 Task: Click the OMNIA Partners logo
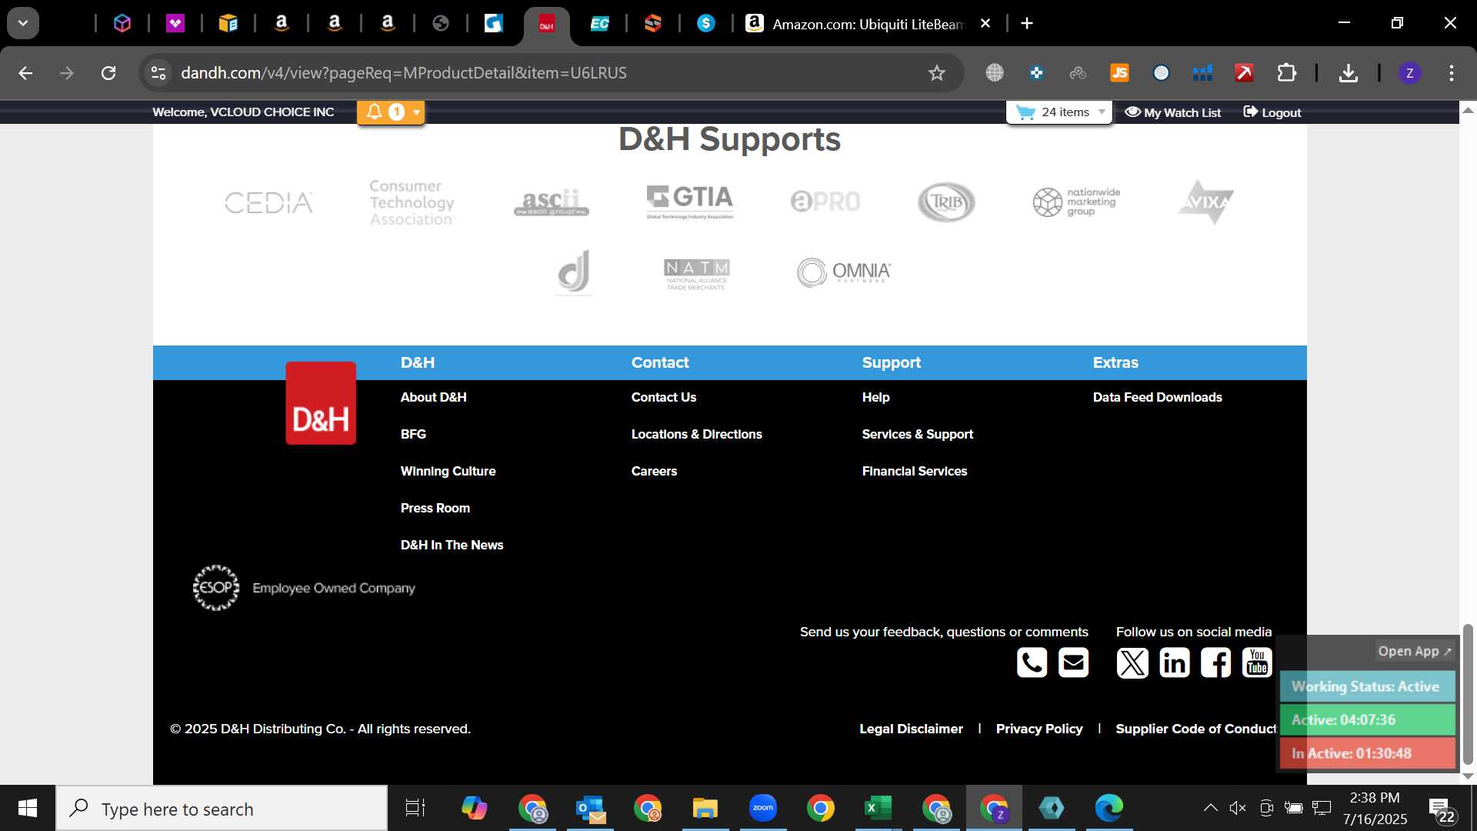coord(844,272)
